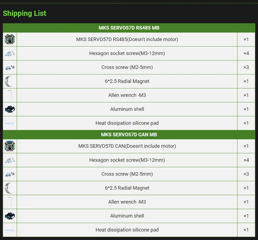
Task: Click 'Aluminum shell' under CAN MB
Action: [x=127, y=216]
